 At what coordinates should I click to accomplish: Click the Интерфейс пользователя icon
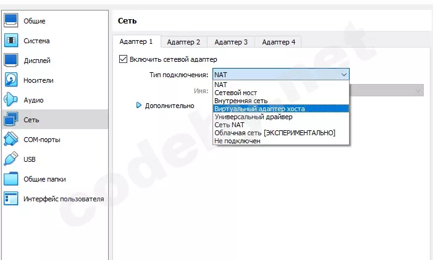(12, 199)
